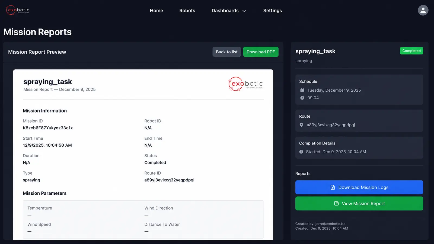The width and height of the screenshot is (434, 244).
Task: Click the spraying_task title in the side panel
Action: 315,51
